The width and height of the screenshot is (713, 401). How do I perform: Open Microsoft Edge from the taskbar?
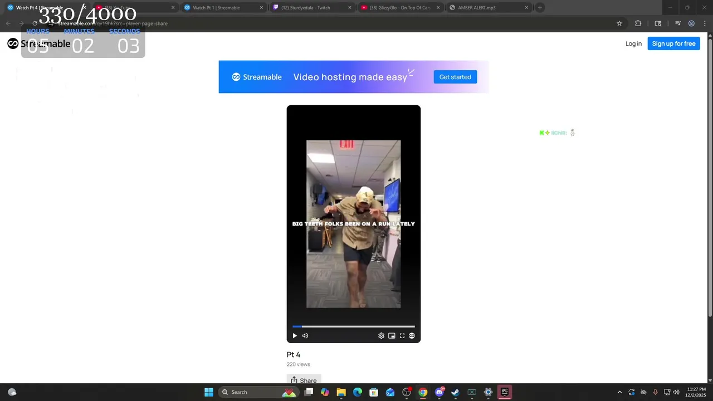coord(358,392)
